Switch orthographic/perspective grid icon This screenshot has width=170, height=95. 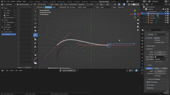coord(138,30)
